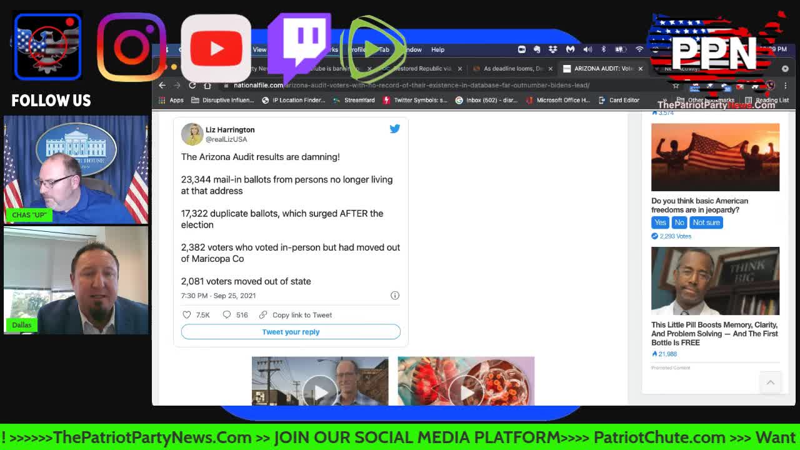Open the tab search dropdown arrow
This screenshot has height=450, width=800.
[785, 69]
